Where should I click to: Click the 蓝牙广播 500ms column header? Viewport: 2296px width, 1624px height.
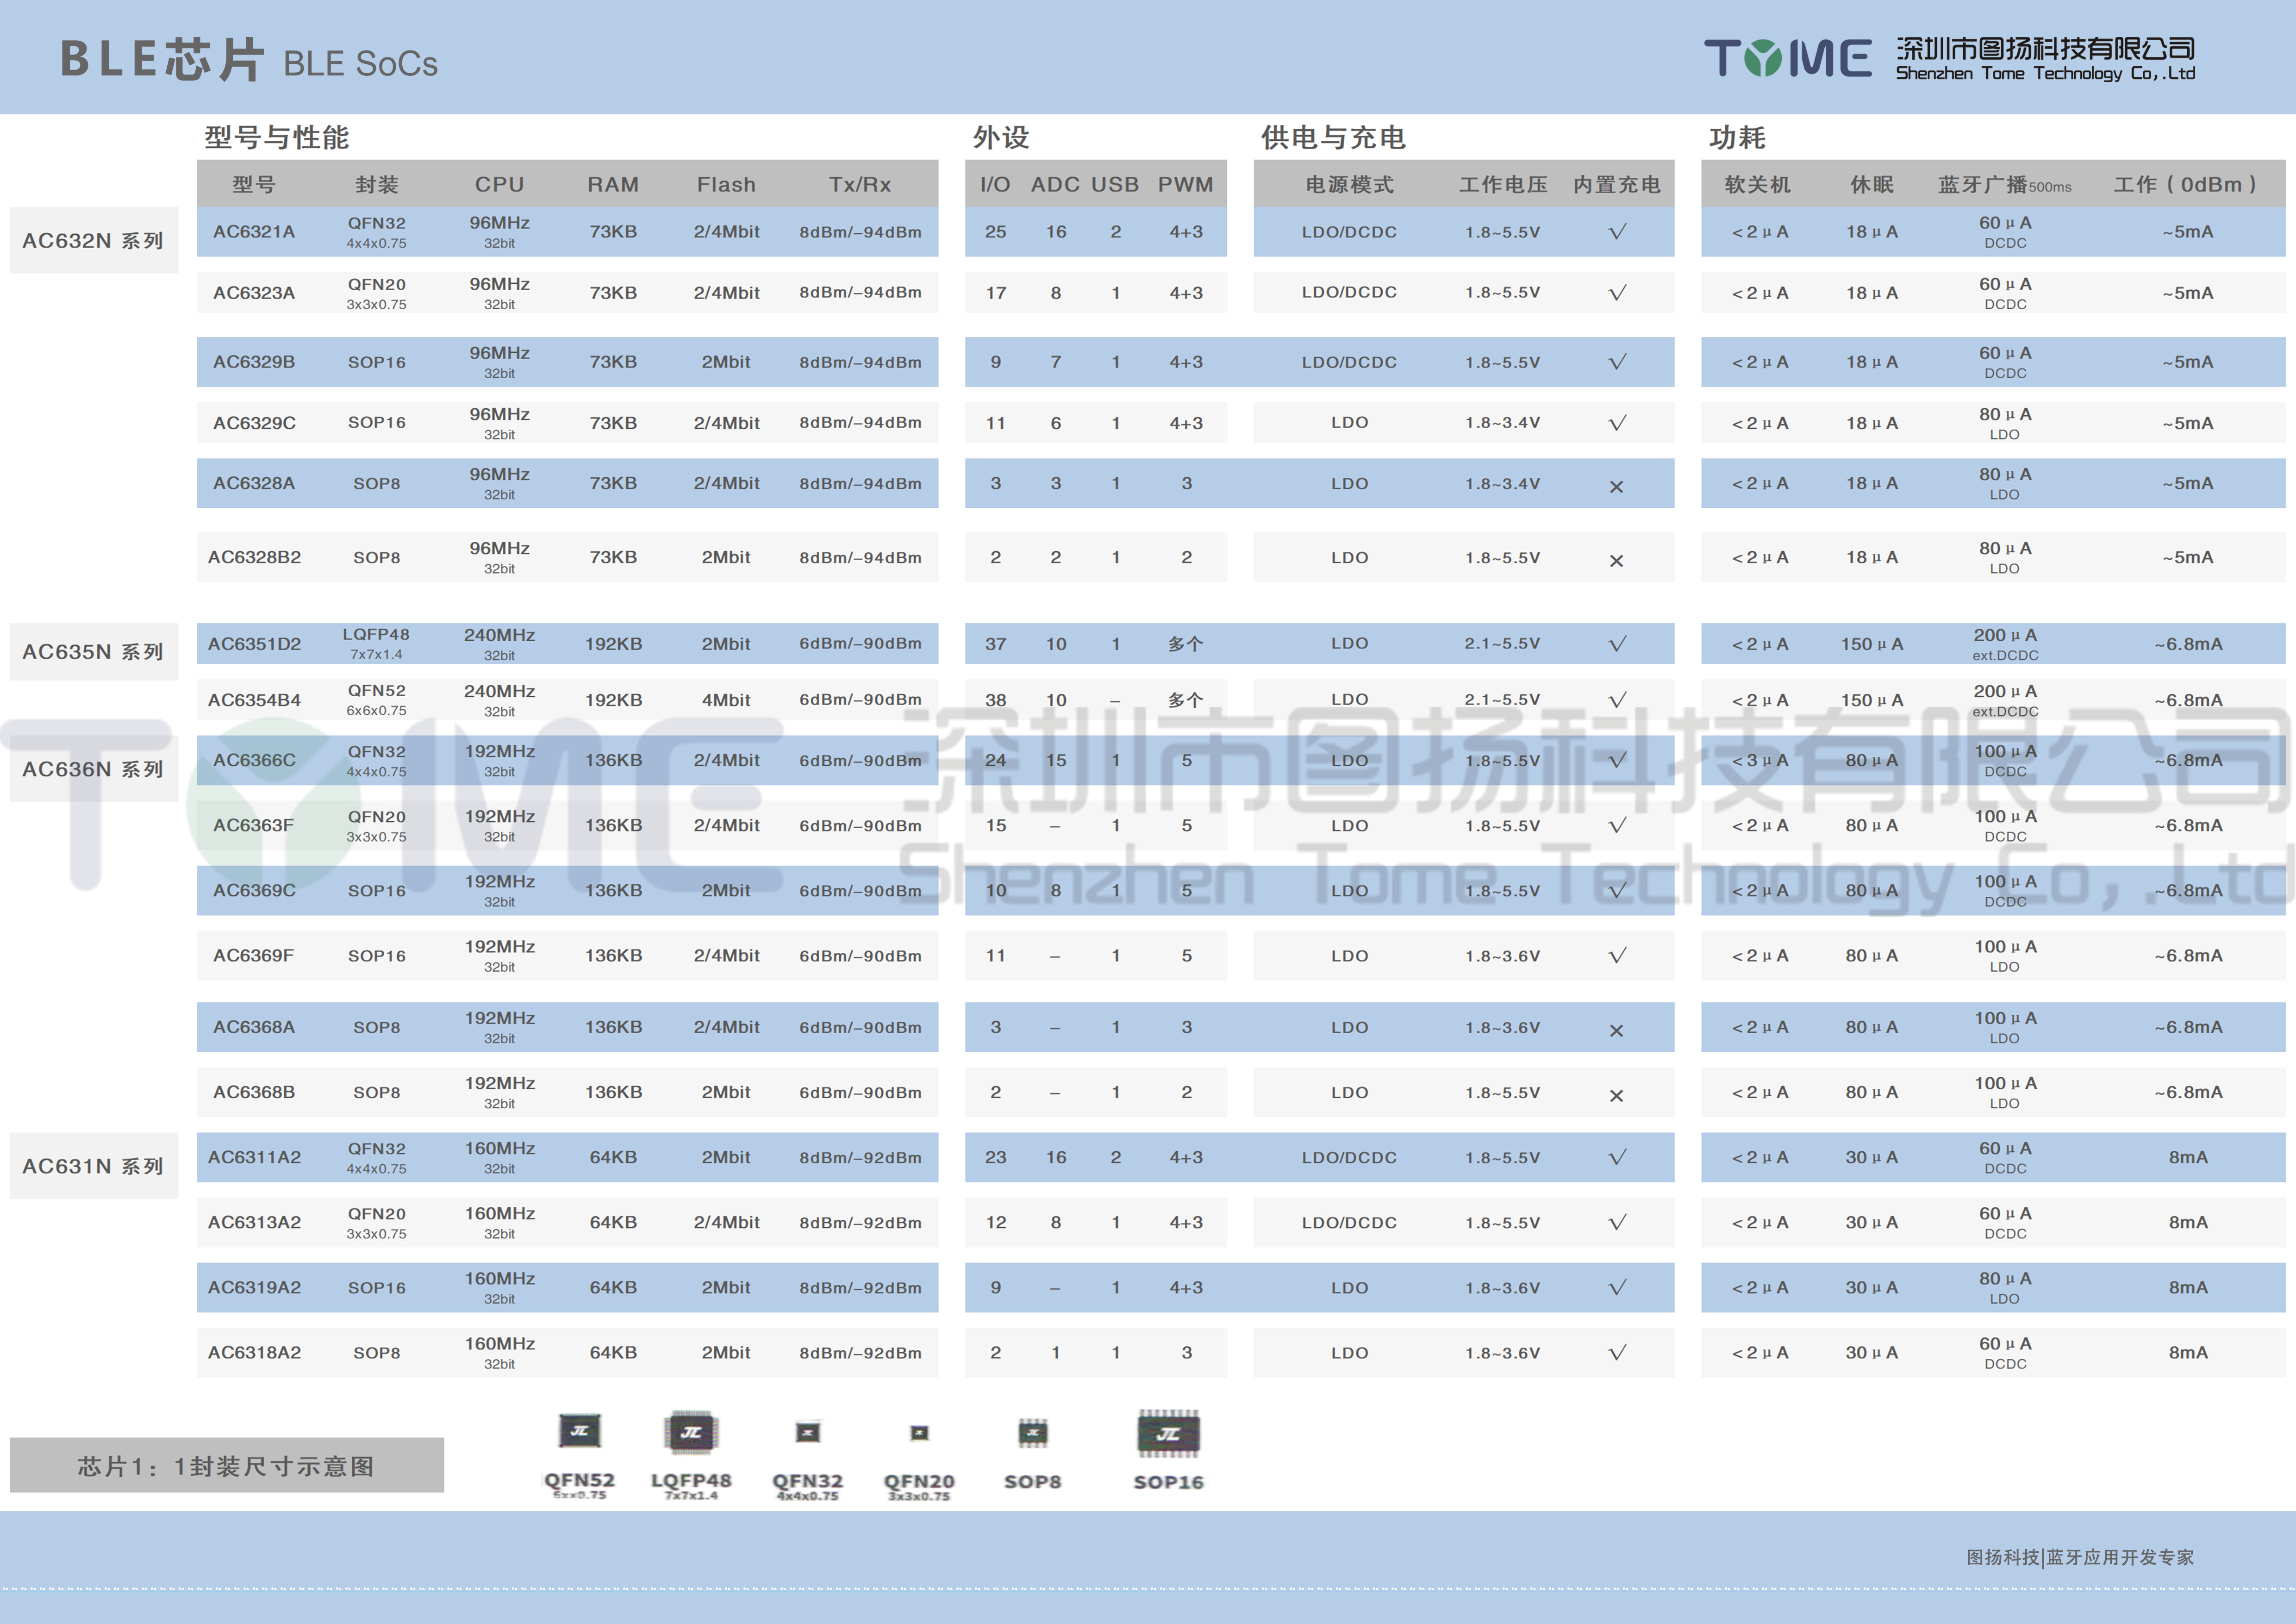(2005, 185)
